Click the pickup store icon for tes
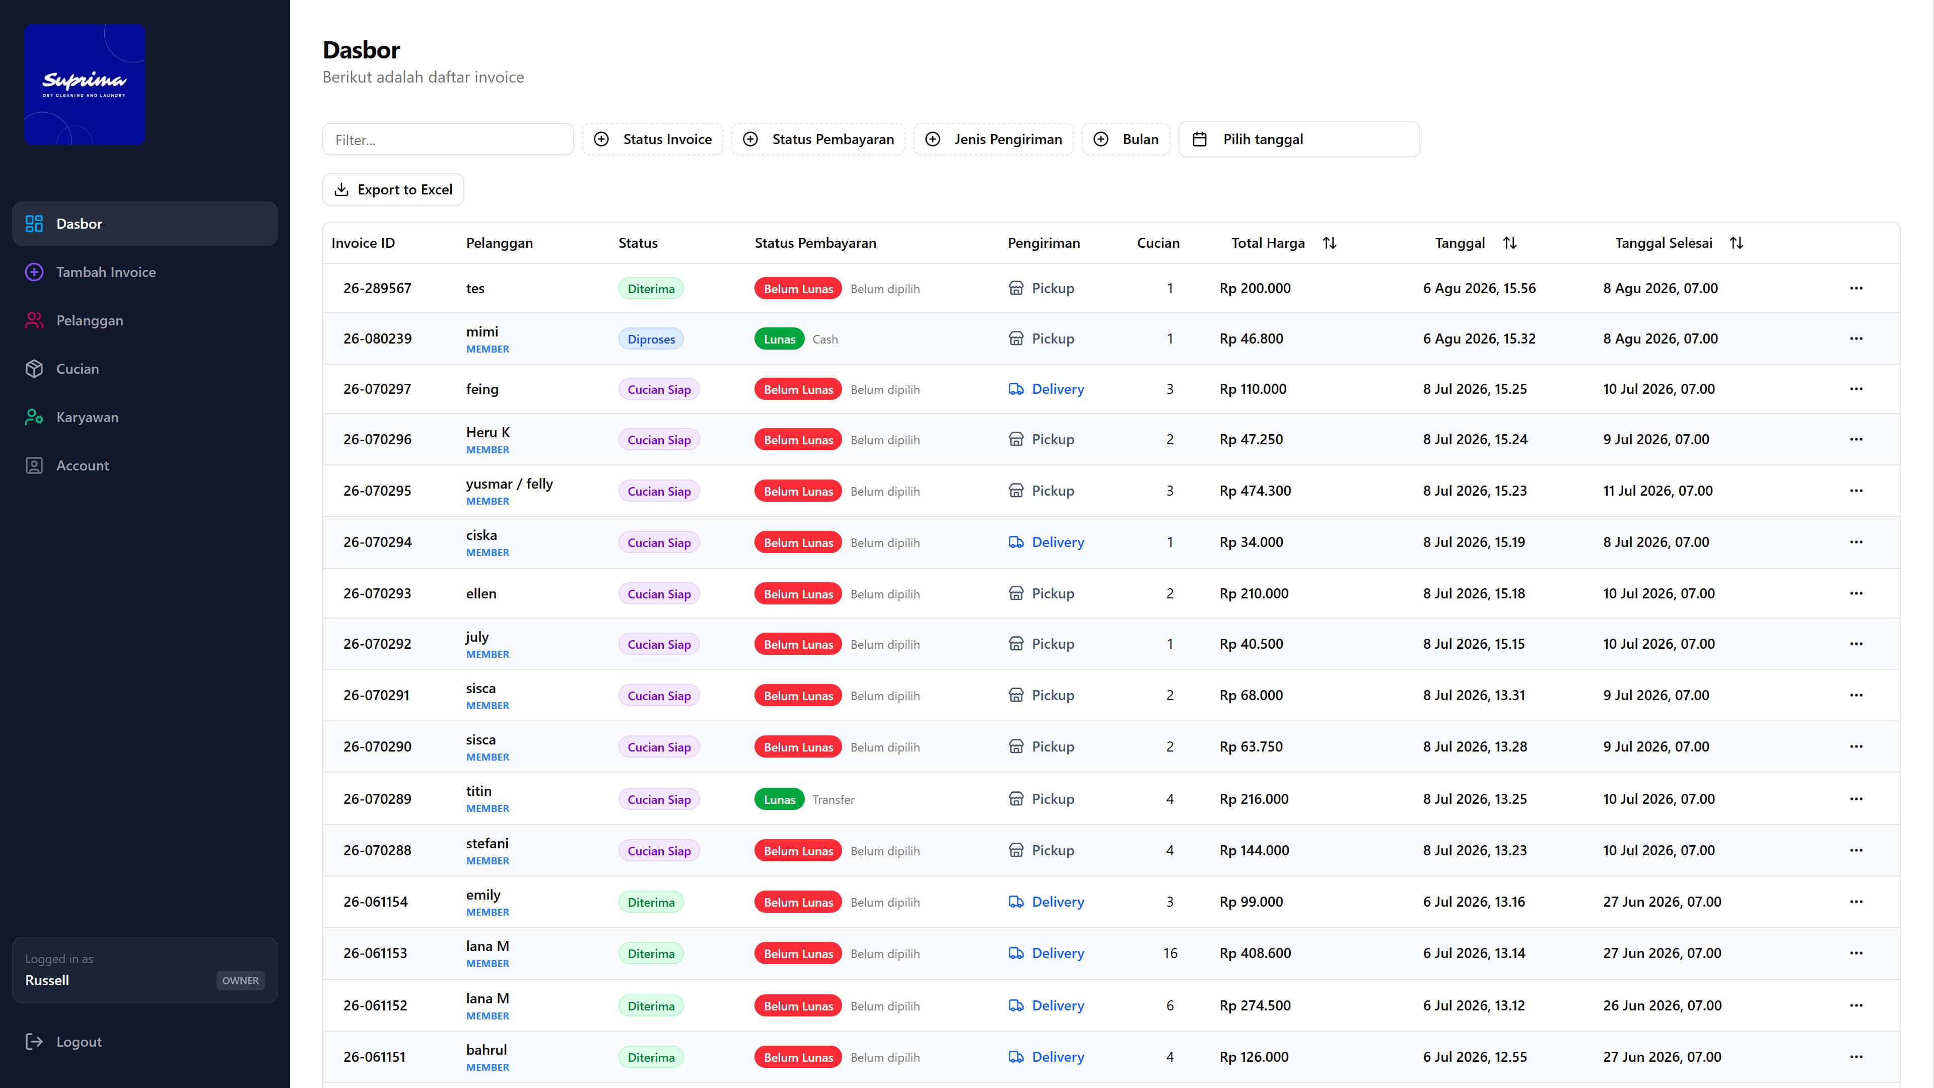The image size is (1934, 1088). click(1016, 288)
